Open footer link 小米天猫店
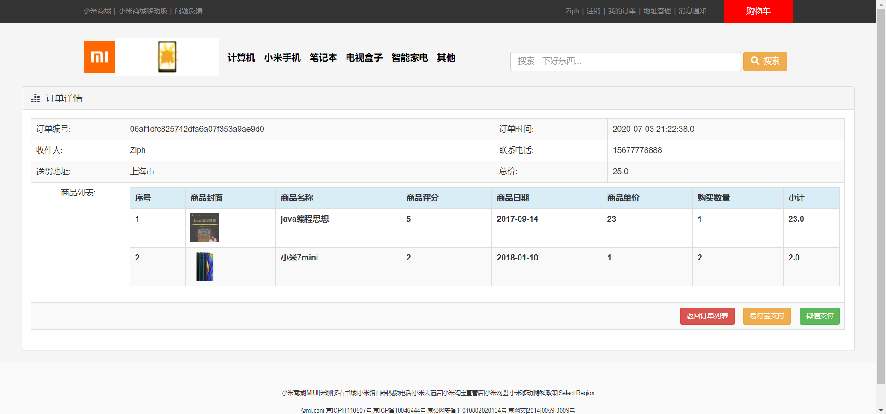This screenshot has height=414, width=886. tap(427, 393)
